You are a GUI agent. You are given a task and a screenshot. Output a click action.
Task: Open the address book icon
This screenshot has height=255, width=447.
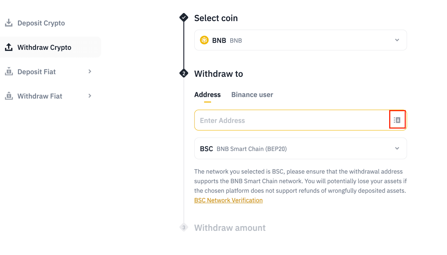pyautogui.click(x=397, y=120)
